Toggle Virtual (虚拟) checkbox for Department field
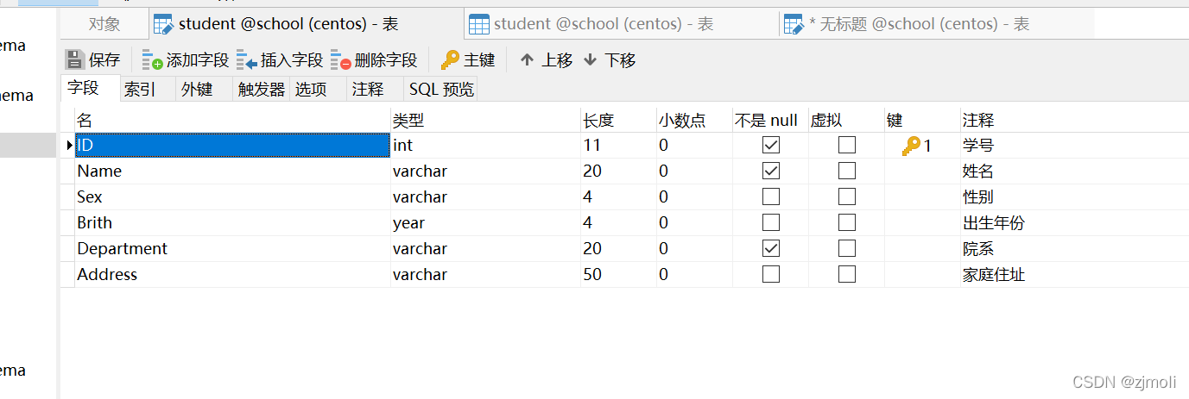This screenshot has width=1189, height=399. (x=847, y=248)
